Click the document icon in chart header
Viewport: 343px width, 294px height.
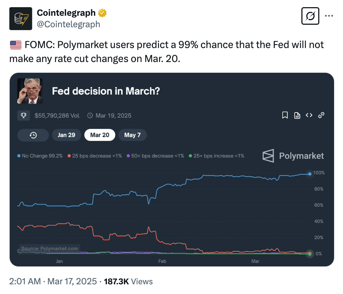(x=297, y=115)
